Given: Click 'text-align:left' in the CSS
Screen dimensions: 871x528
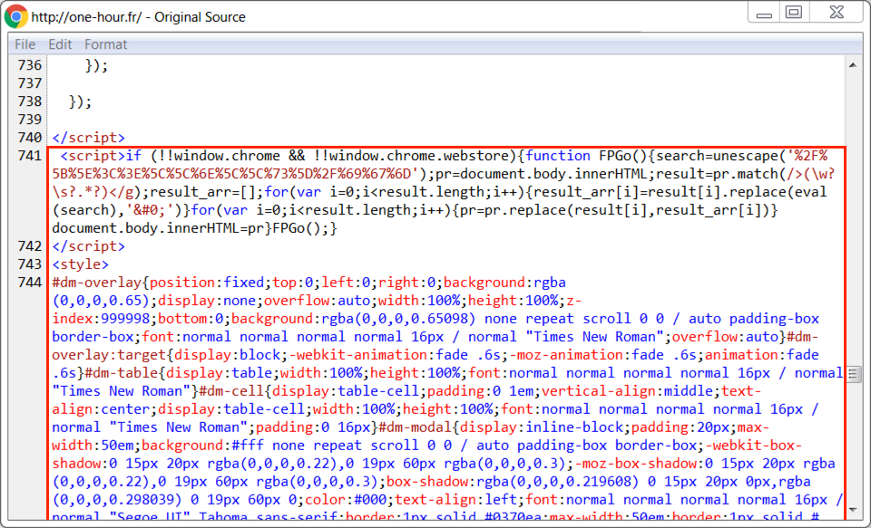Looking at the screenshot, I should point(455,500).
